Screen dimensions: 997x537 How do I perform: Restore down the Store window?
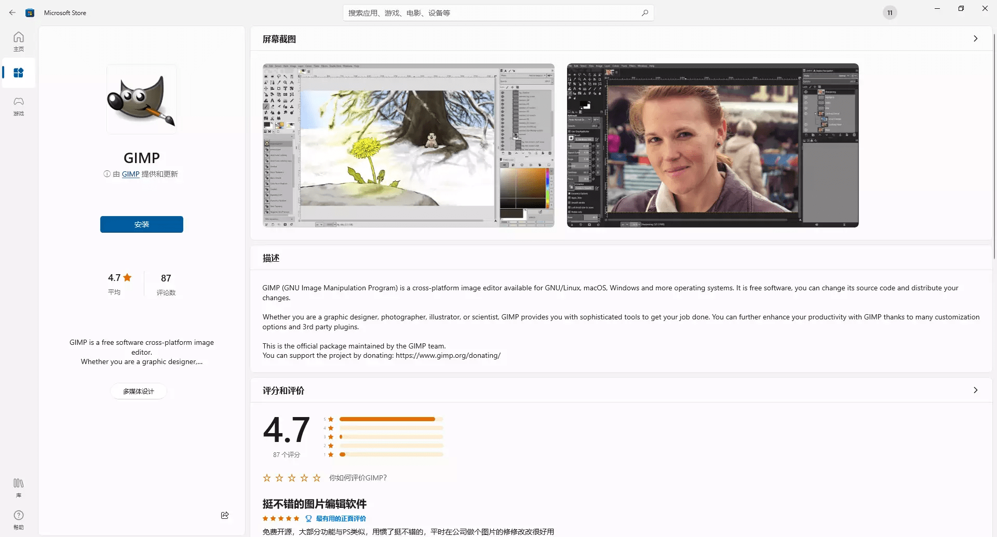coord(961,8)
